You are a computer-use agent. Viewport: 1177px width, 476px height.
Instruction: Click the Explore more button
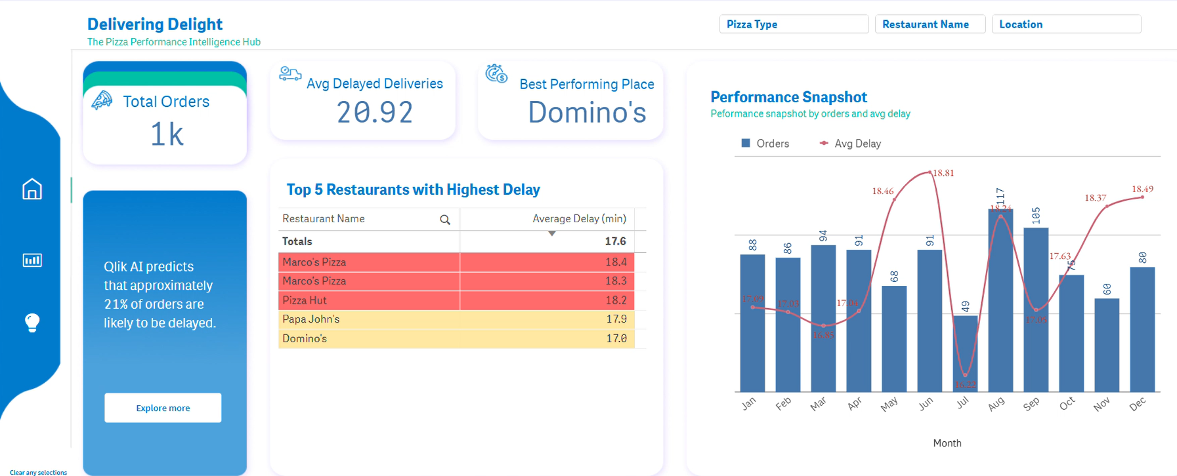tap(163, 408)
